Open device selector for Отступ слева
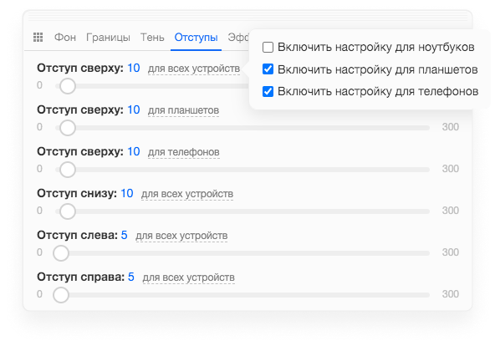Screen dimensions: 495x346 (181, 236)
